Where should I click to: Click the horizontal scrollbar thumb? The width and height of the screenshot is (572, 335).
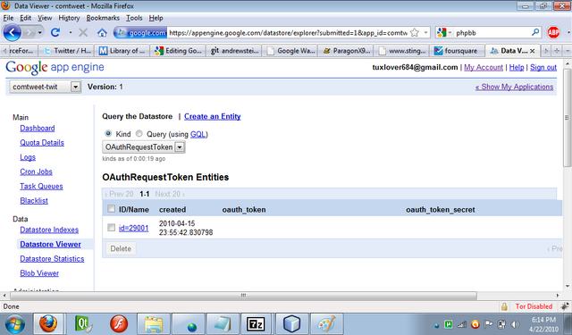click(243, 296)
